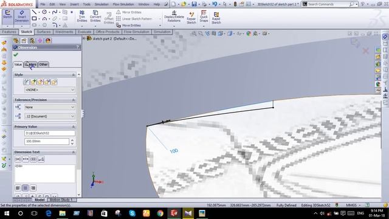389x219 pixels.
Task: Open the MMGS unit system dropdown
Action: [x=353, y=206]
